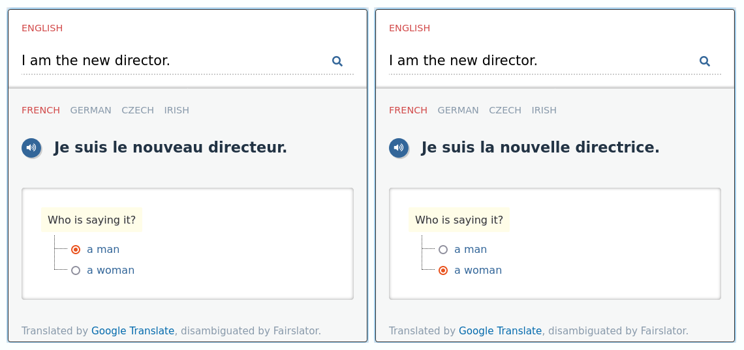The height and width of the screenshot is (350, 744).
Task: Switch to Irish tab in left panel
Action: 176,110
